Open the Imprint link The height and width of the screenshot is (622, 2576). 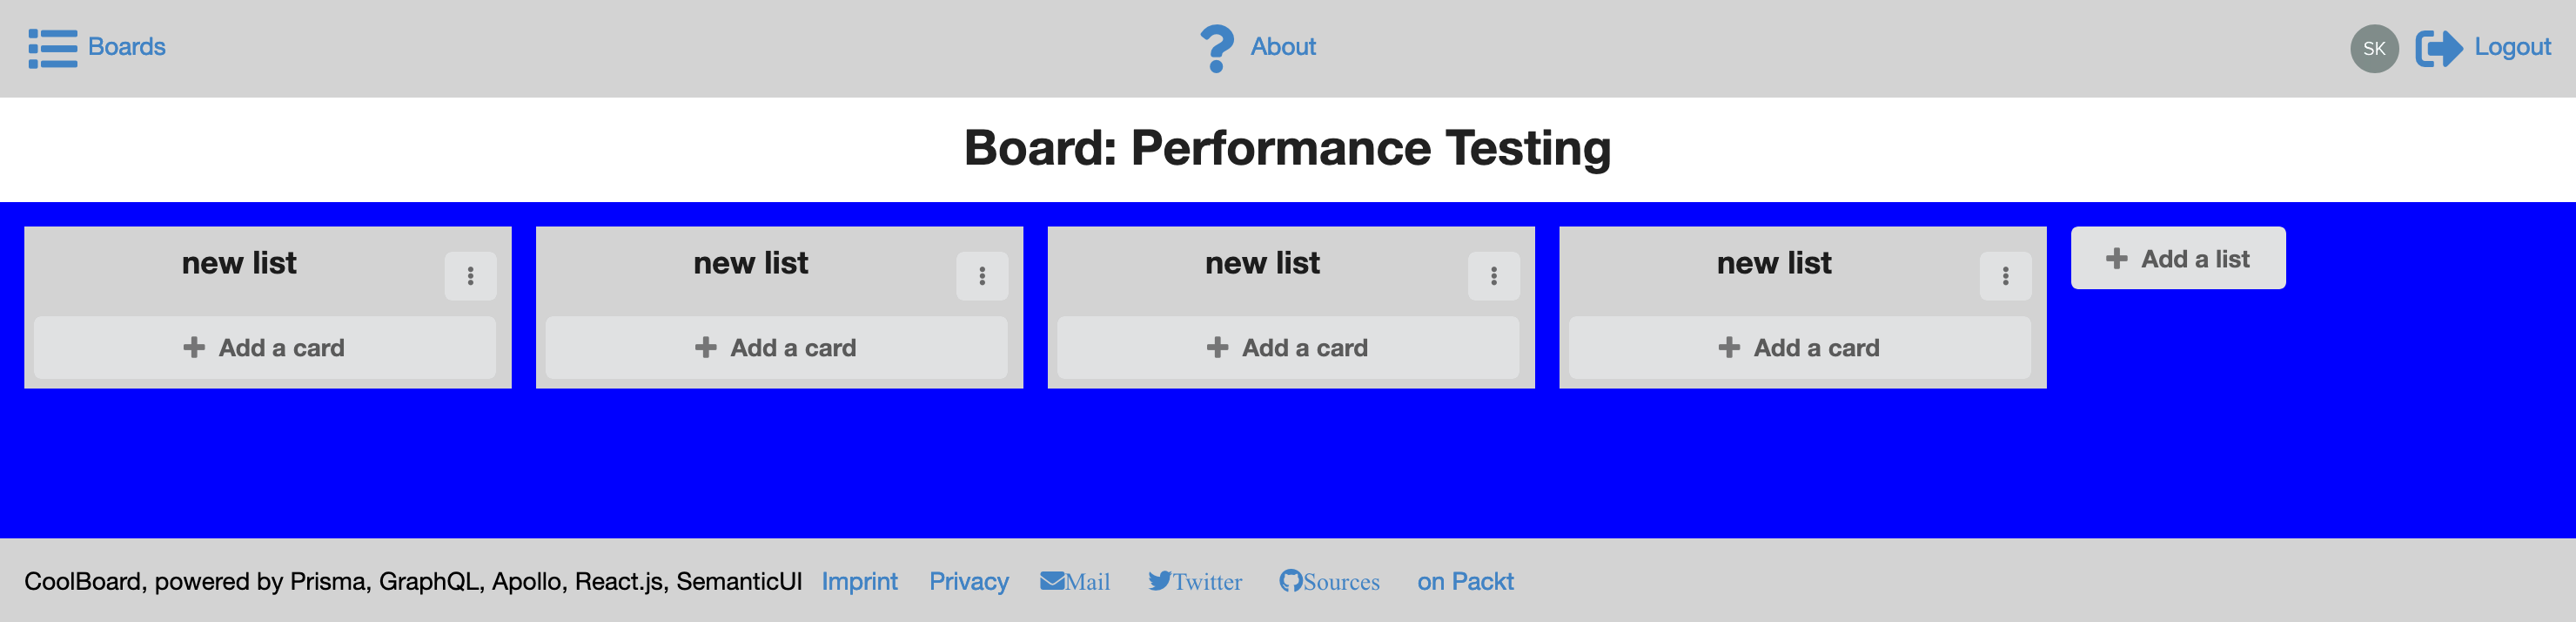coord(859,581)
